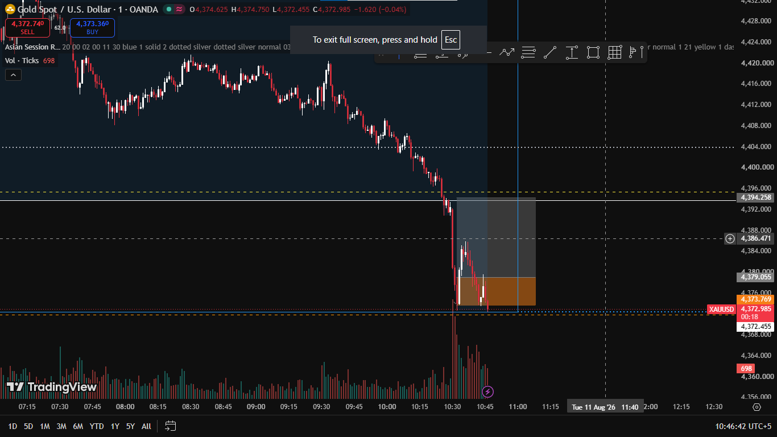The height and width of the screenshot is (437, 777).
Task: Select the trend line drawing tool
Action: point(550,52)
